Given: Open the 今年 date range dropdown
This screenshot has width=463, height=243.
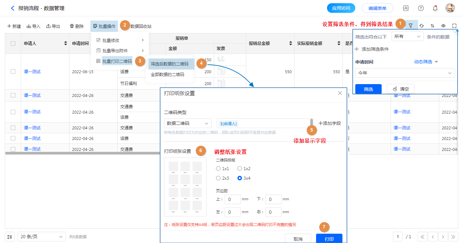Looking at the screenshot, I should coord(405,73).
